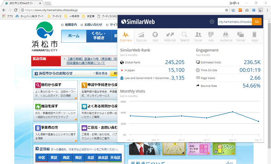Click the Hamamatsu City logo
Image resolution: width=271 pixels, height=164 pixels.
click(45, 37)
